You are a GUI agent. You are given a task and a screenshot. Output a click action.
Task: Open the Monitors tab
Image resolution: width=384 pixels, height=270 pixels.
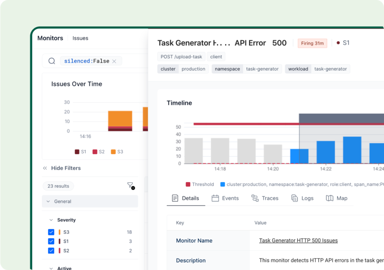(x=50, y=38)
